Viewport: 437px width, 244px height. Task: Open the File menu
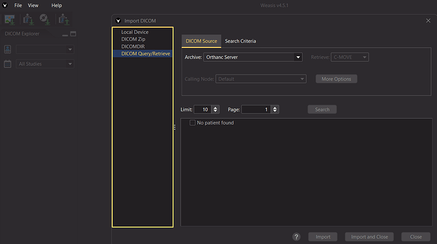[18, 5]
